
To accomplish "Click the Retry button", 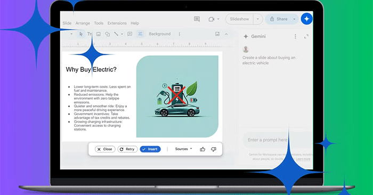I will coord(127,149).
